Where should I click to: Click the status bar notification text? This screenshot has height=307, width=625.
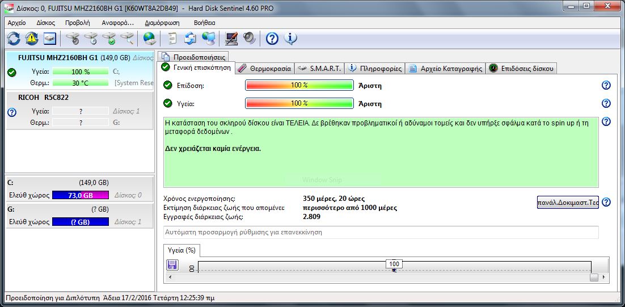tap(111, 298)
